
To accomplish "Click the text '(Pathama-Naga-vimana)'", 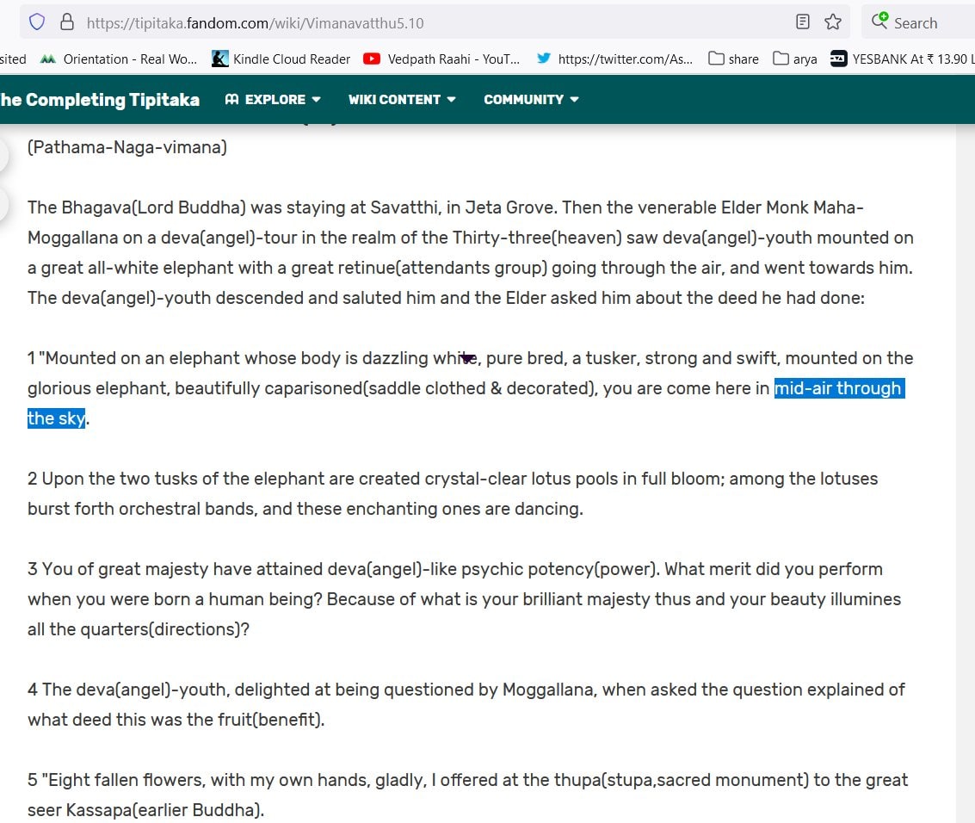I will (x=127, y=147).
